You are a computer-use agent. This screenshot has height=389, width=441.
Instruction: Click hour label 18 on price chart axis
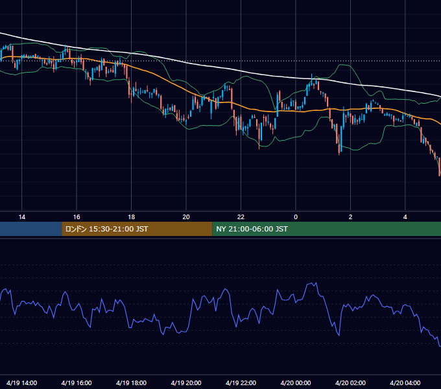pos(132,217)
